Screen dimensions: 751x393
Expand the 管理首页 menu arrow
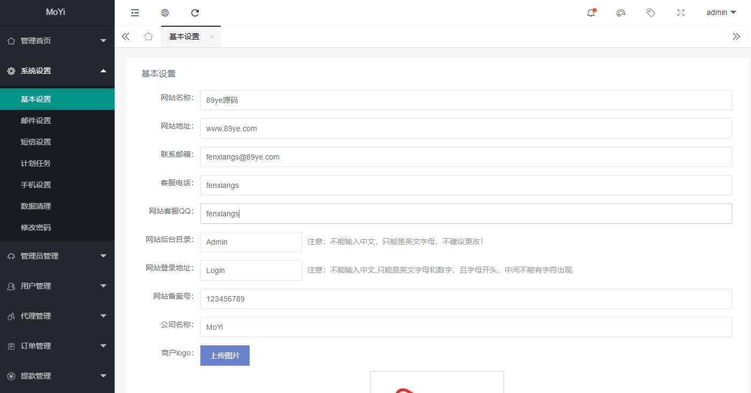pyautogui.click(x=103, y=41)
